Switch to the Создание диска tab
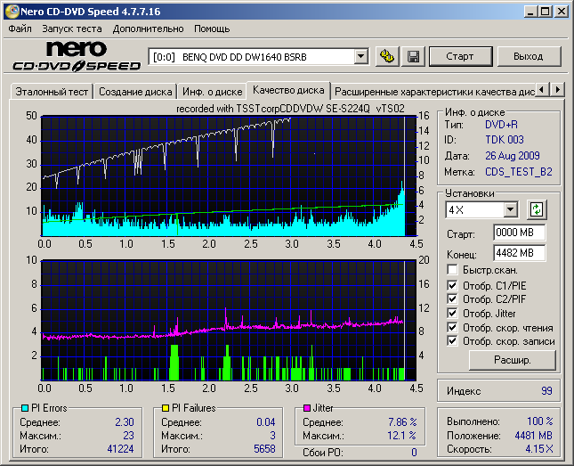The width and height of the screenshot is (574, 466). tap(134, 91)
